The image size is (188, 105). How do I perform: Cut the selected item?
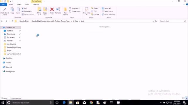click(24, 8)
